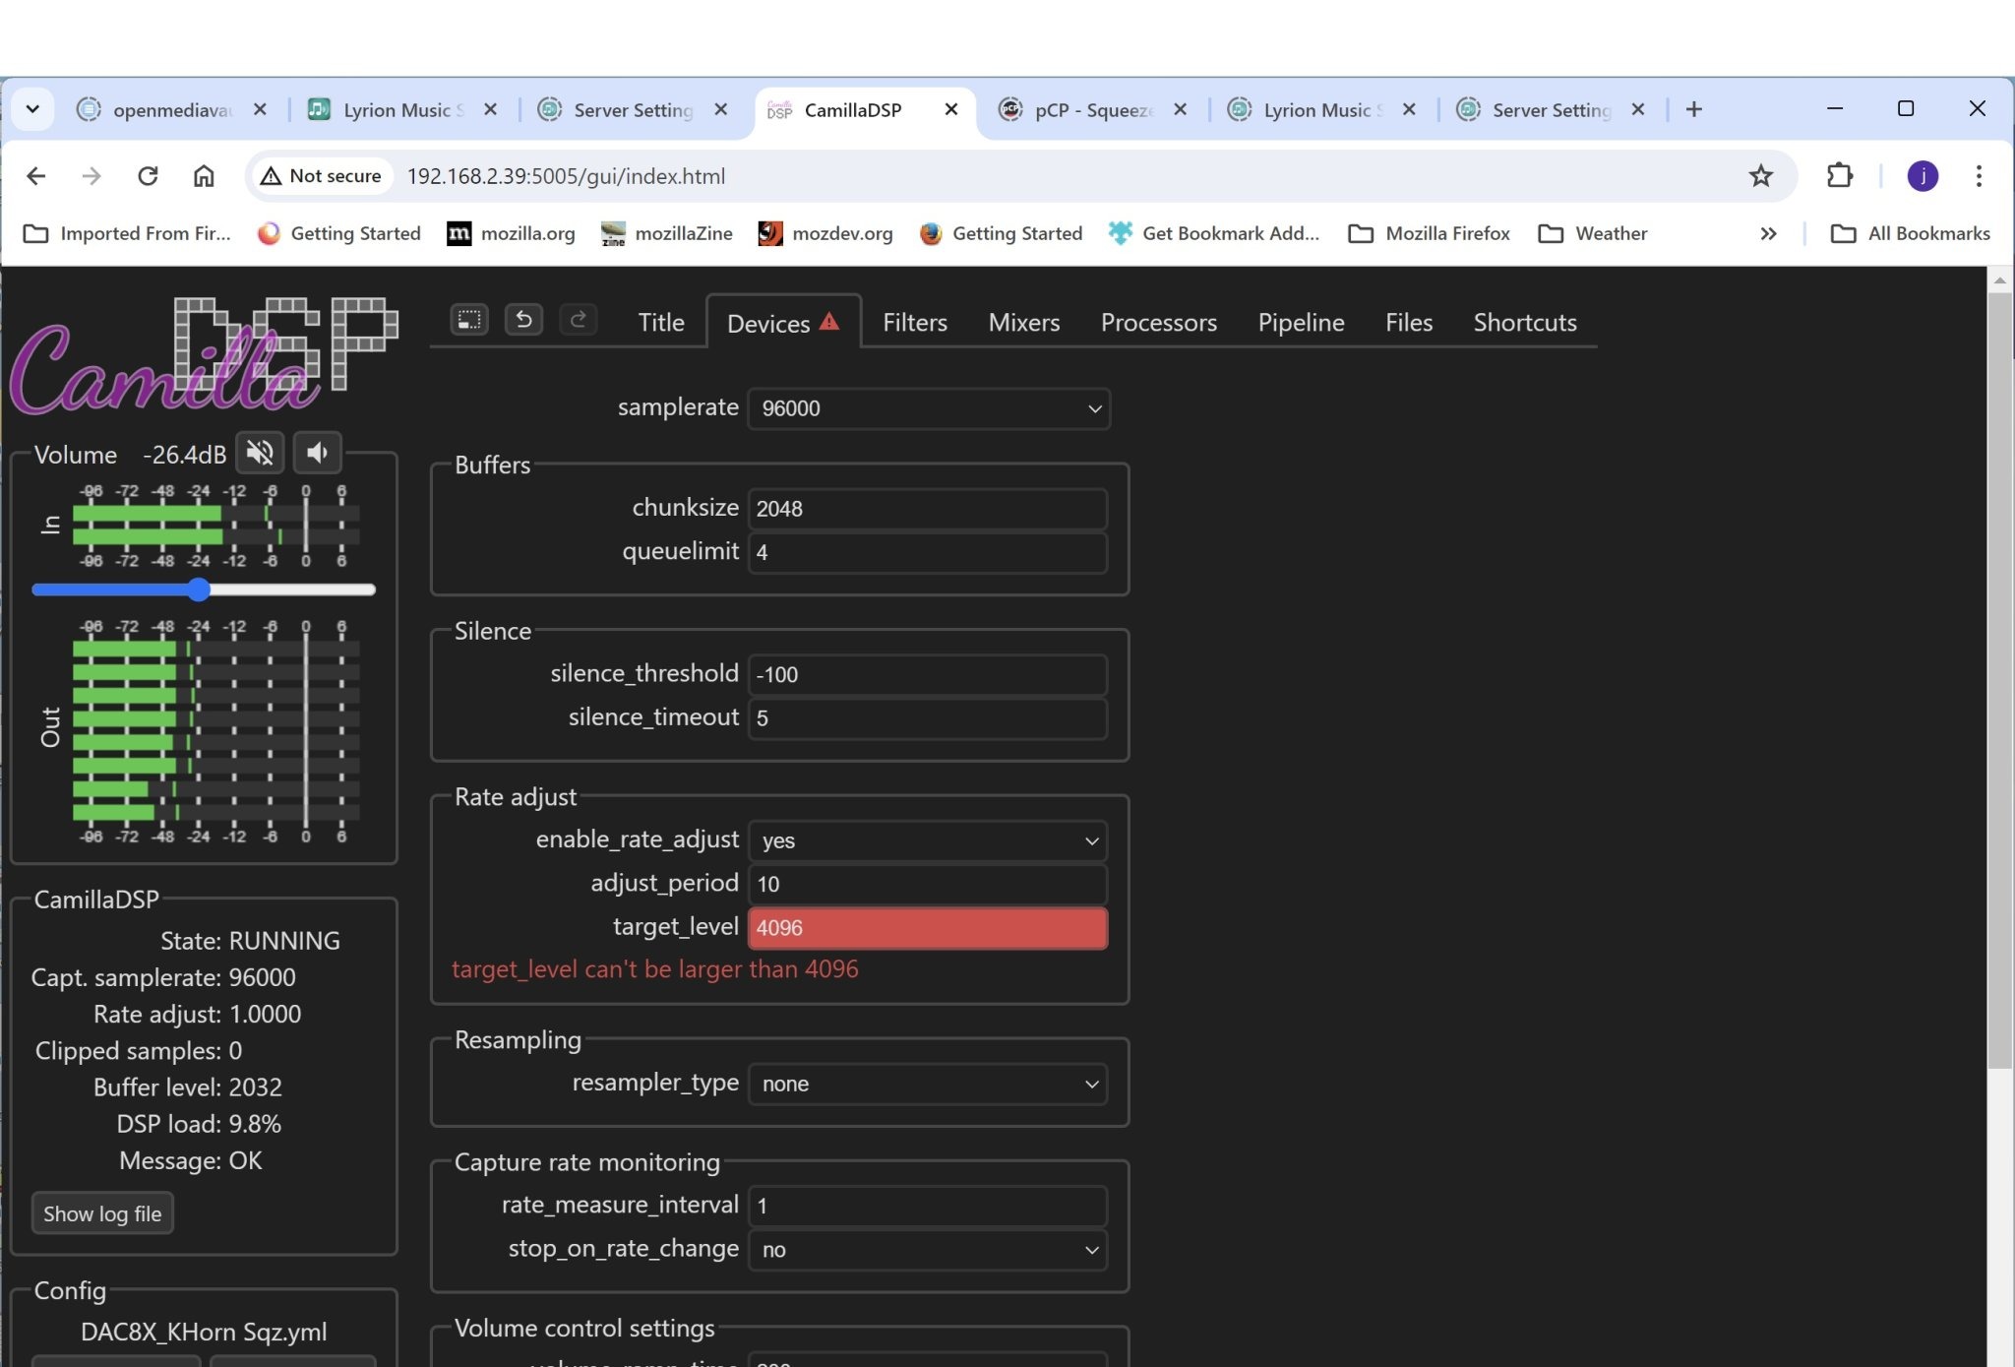Viewport: 2015px width, 1367px height.
Task: Open the mozdev.org bookmark
Action: click(x=825, y=233)
